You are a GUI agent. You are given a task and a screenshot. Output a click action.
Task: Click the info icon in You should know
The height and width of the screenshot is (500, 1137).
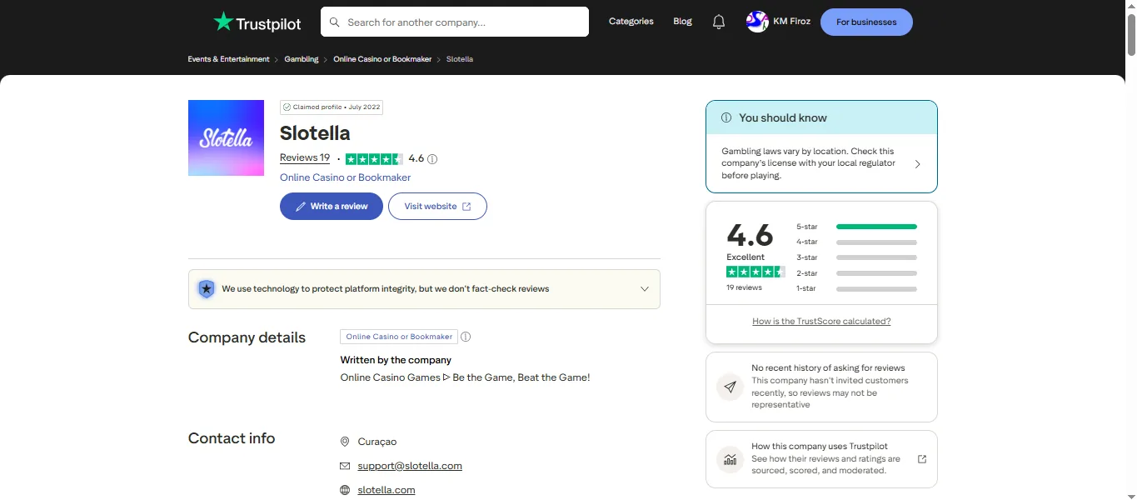(x=726, y=117)
